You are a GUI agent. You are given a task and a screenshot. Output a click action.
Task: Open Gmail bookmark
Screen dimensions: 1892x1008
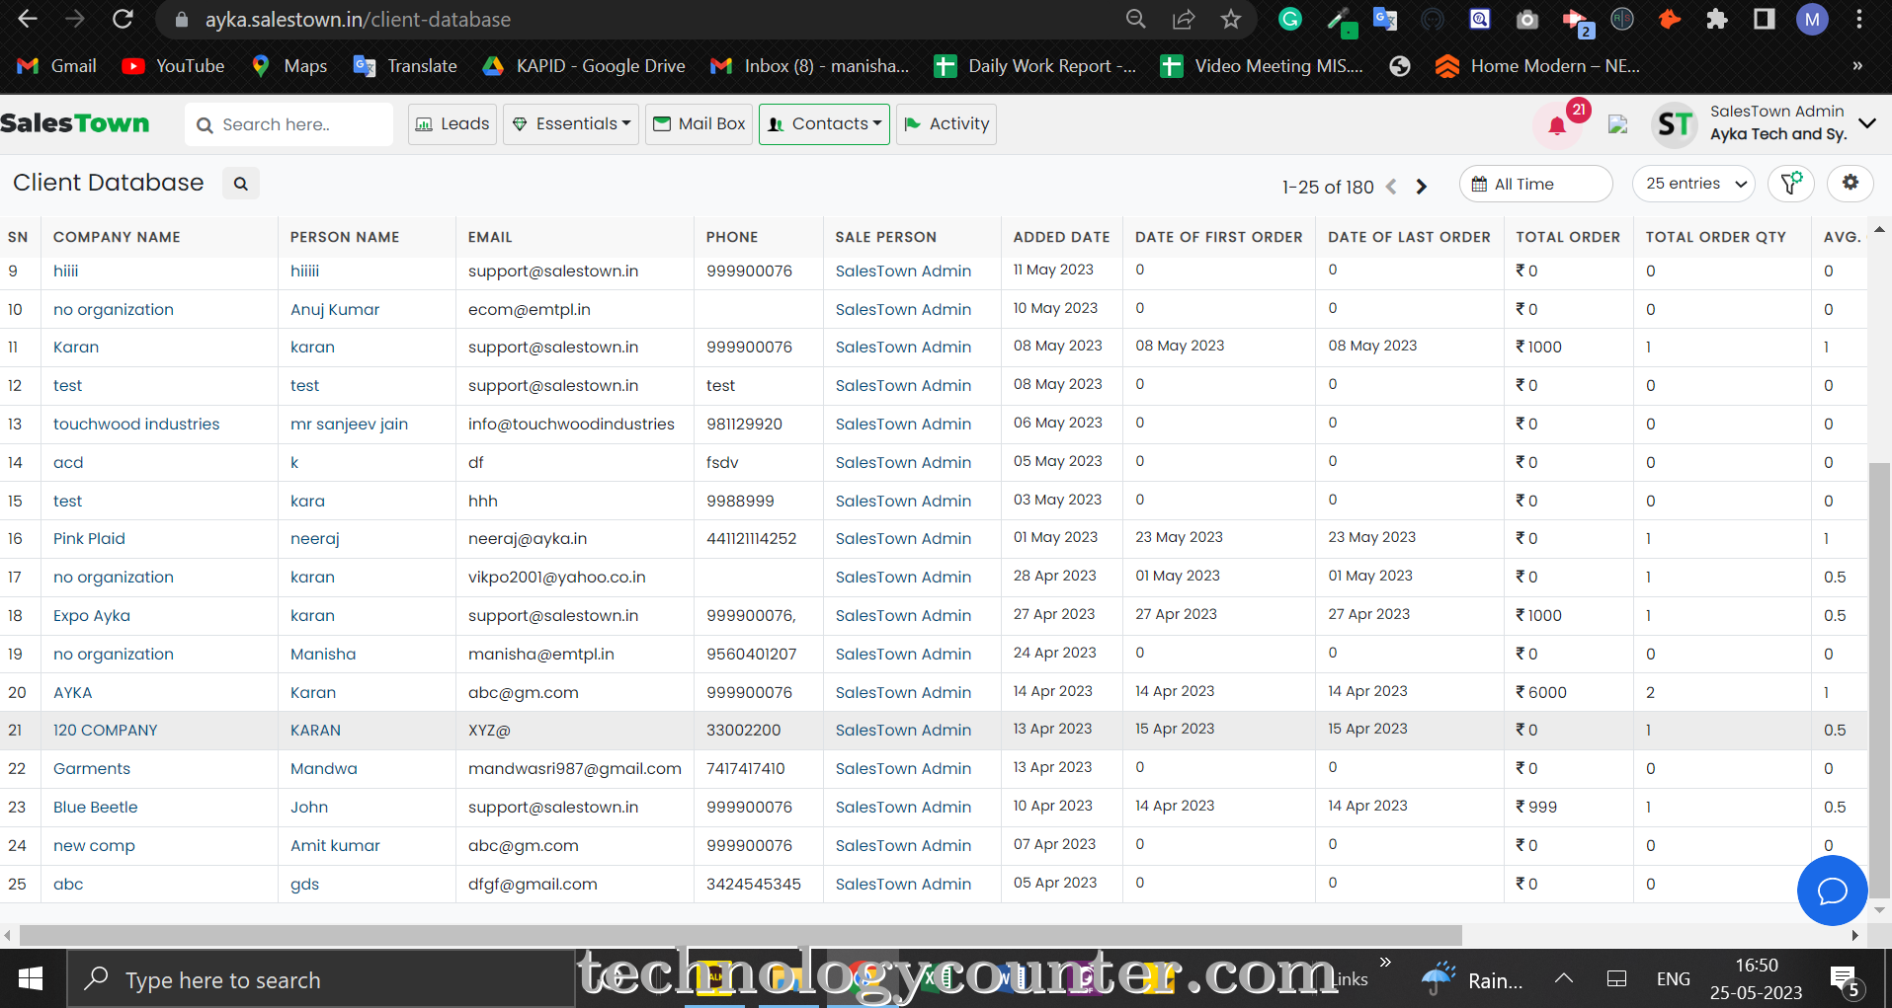pos(57,66)
